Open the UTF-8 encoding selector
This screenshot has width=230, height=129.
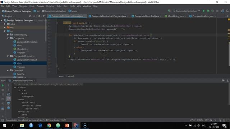click(x=208, y=120)
